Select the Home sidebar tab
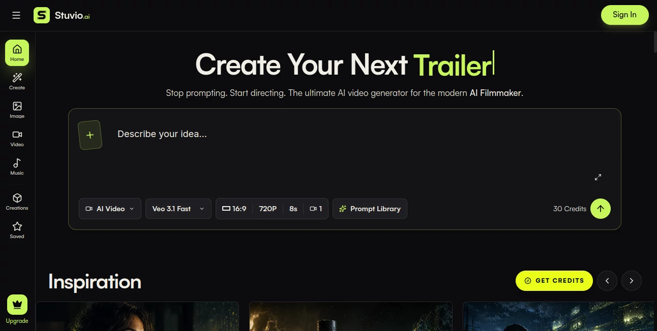 17,53
